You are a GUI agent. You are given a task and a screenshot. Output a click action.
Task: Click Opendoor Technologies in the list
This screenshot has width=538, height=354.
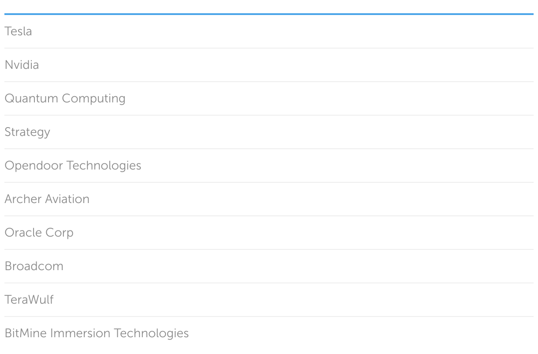(x=73, y=166)
